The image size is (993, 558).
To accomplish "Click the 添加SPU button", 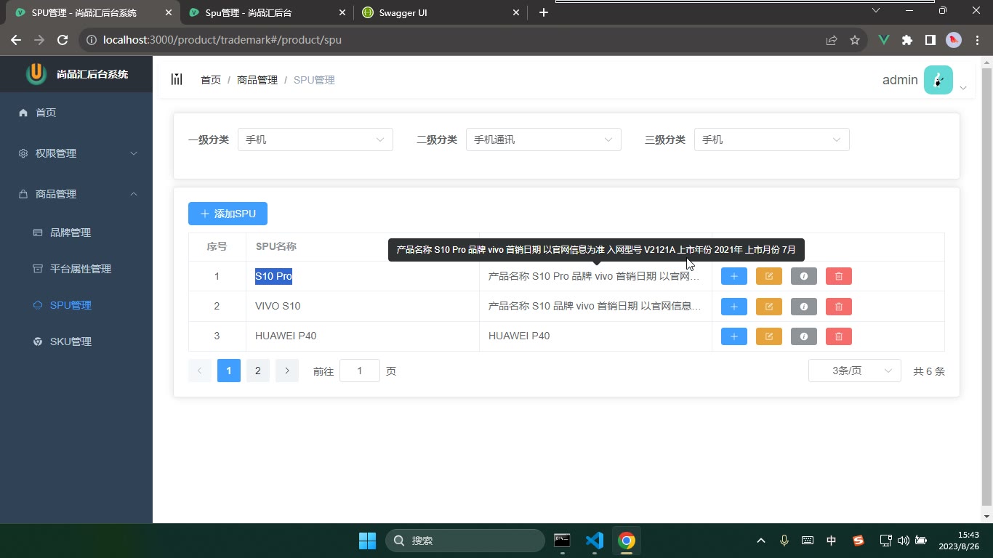I will (228, 214).
